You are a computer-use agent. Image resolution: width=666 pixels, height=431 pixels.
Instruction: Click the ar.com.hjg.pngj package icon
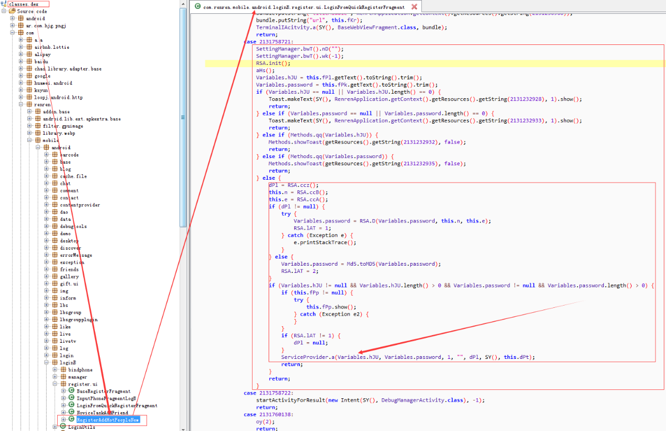coord(21,26)
